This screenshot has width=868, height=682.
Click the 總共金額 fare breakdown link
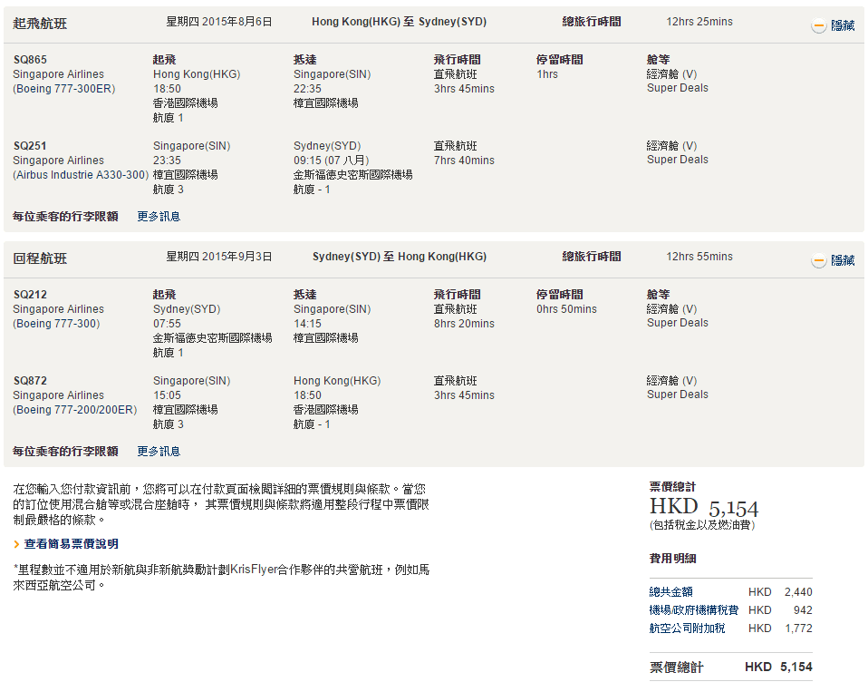[671, 592]
